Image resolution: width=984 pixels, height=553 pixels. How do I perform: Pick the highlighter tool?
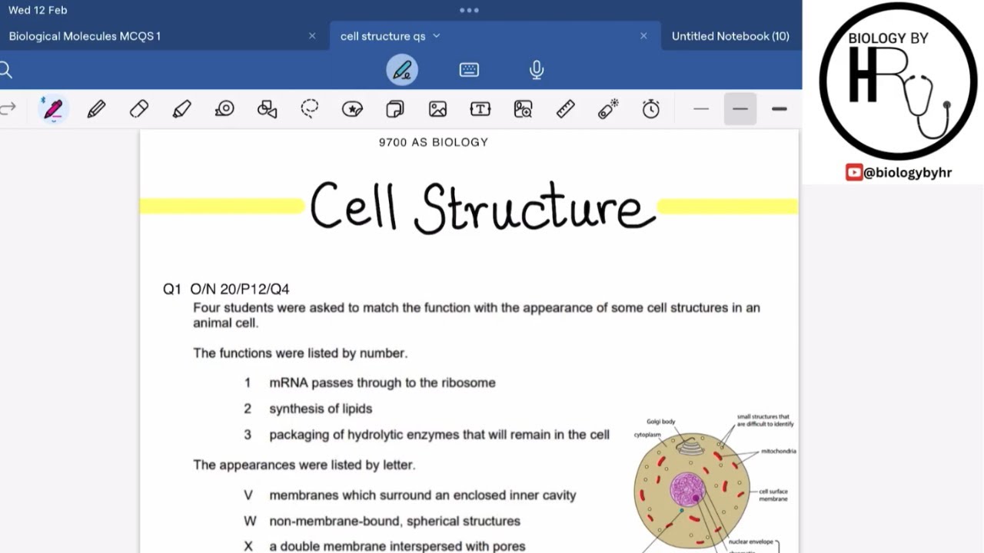(181, 109)
